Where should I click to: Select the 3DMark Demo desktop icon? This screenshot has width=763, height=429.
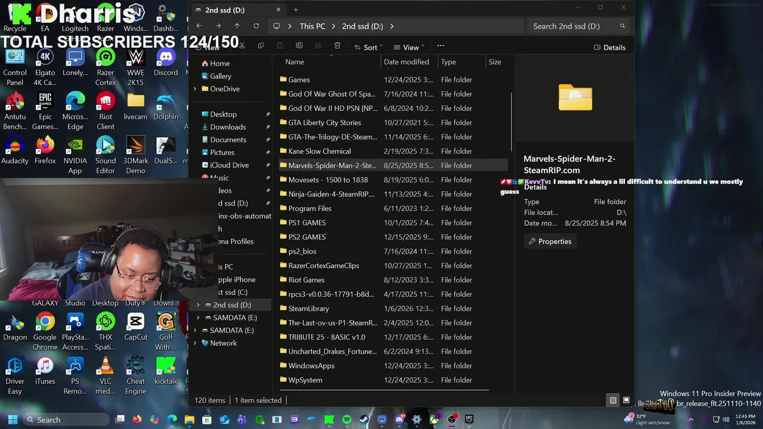pos(136,155)
